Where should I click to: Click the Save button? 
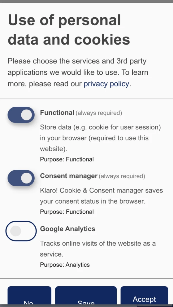pos(86,300)
